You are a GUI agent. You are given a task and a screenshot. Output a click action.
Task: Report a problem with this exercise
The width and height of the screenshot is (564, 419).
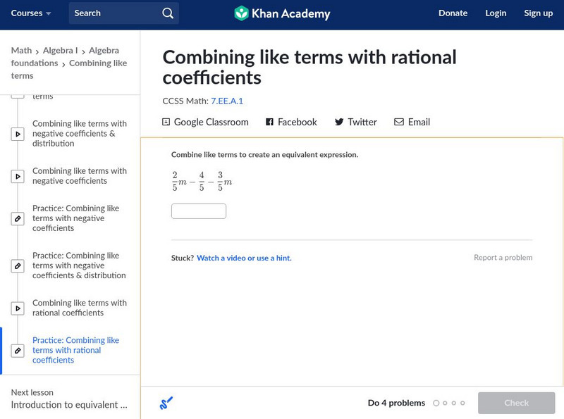pos(503,258)
